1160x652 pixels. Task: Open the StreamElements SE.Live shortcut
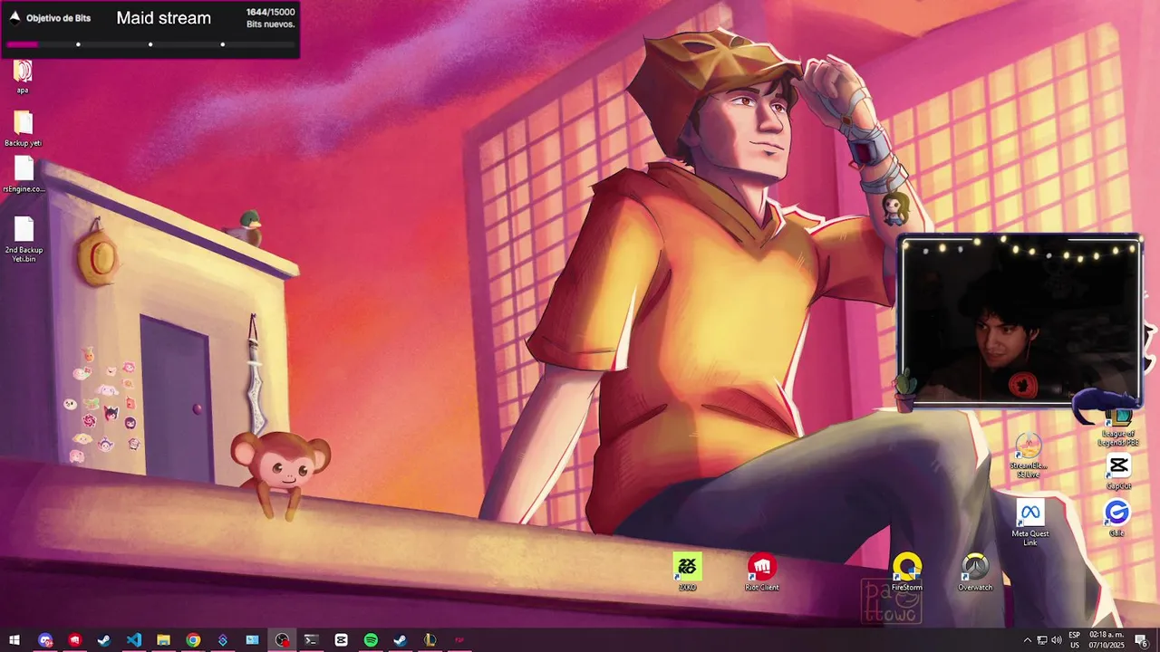pos(1028,455)
